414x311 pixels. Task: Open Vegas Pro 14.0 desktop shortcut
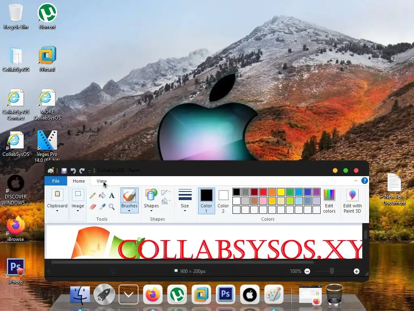point(47,146)
